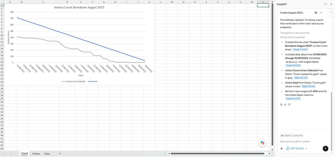The width and height of the screenshot is (335, 157).
Task: Collapse the ChatGPT pane with the chevron
Action: point(326,4)
